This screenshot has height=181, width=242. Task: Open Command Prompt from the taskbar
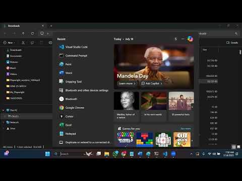157,154
